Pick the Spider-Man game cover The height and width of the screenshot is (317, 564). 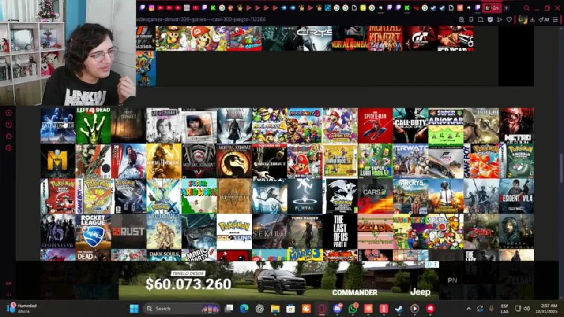point(376,126)
